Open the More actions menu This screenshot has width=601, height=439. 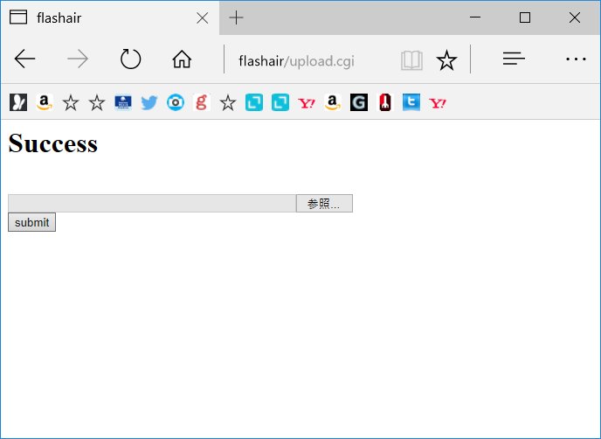[576, 59]
